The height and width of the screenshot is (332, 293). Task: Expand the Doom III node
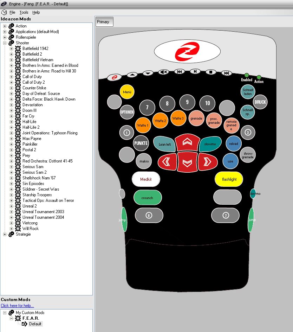(12, 110)
